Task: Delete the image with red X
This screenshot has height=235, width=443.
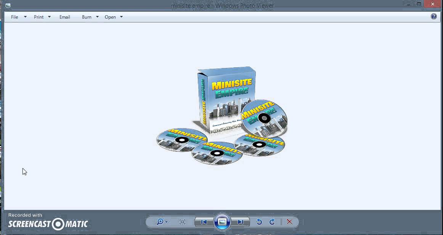Action: 289,222
